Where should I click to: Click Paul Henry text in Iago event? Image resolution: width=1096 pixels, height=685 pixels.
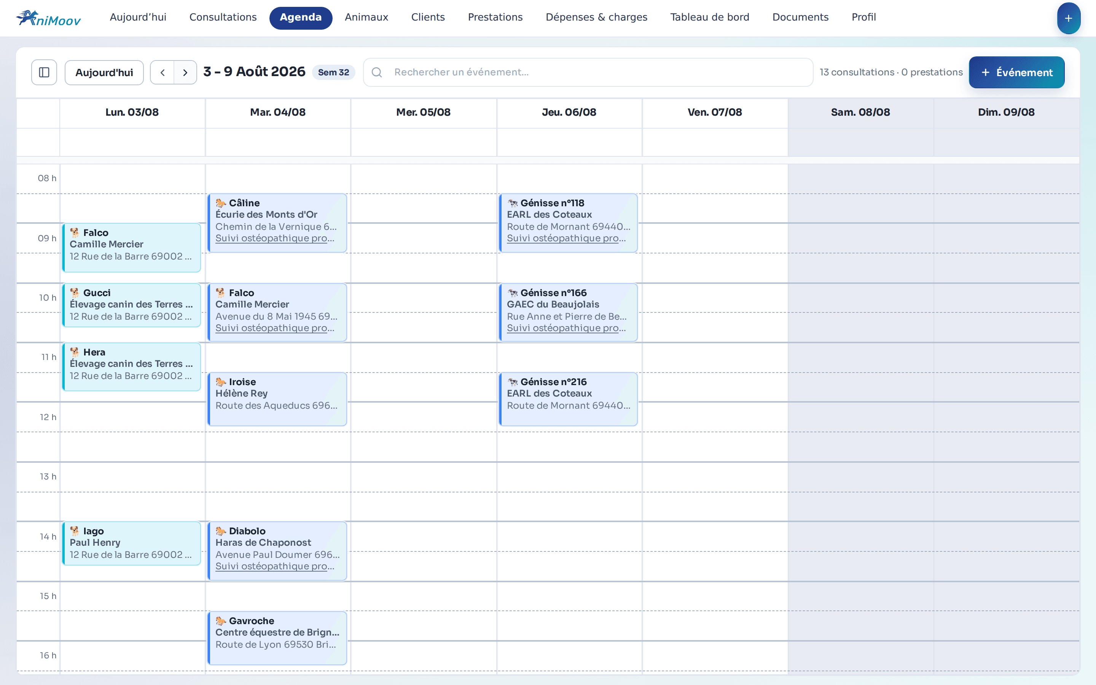(x=95, y=542)
